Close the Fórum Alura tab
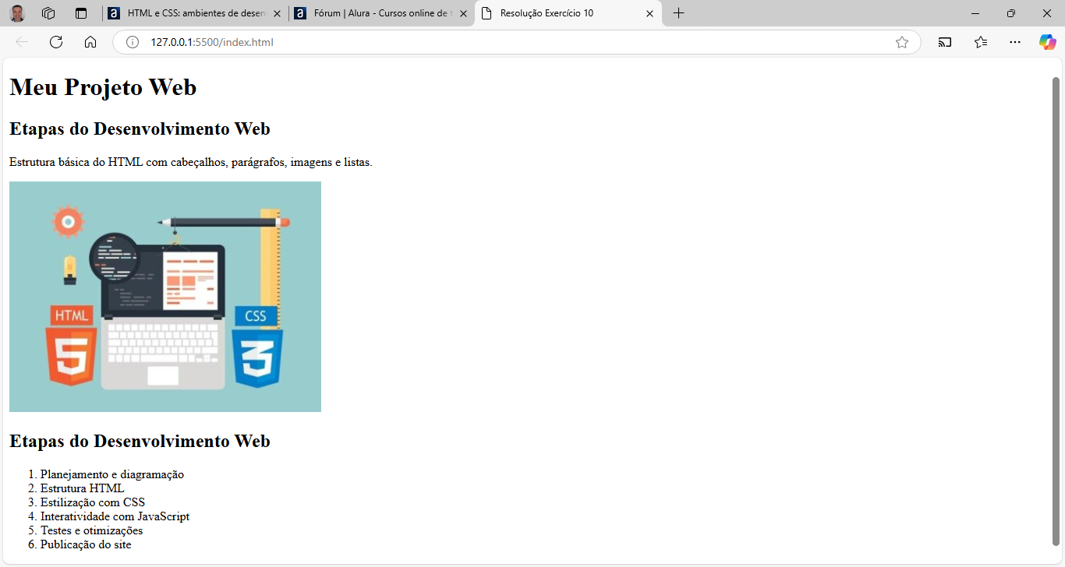The height and width of the screenshot is (567, 1065). (x=463, y=13)
